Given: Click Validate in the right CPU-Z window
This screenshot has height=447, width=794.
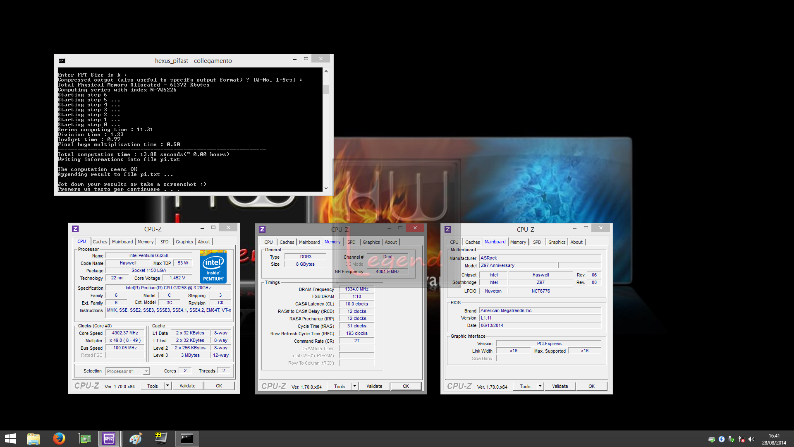Looking at the screenshot, I should (x=560, y=386).
